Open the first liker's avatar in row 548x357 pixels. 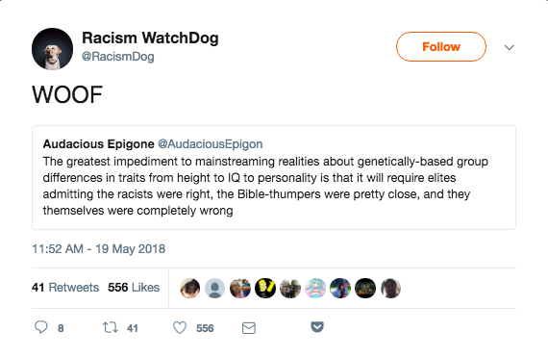tap(189, 288)
